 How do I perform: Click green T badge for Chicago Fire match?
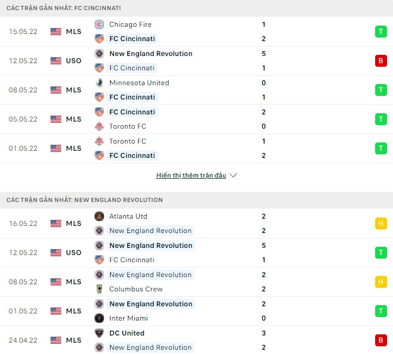[x=381, y=32]
